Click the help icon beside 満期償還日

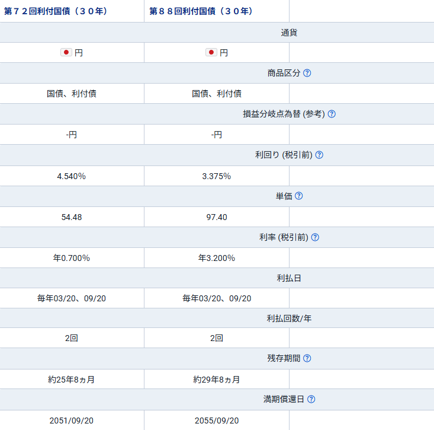[x=311, y=399]
